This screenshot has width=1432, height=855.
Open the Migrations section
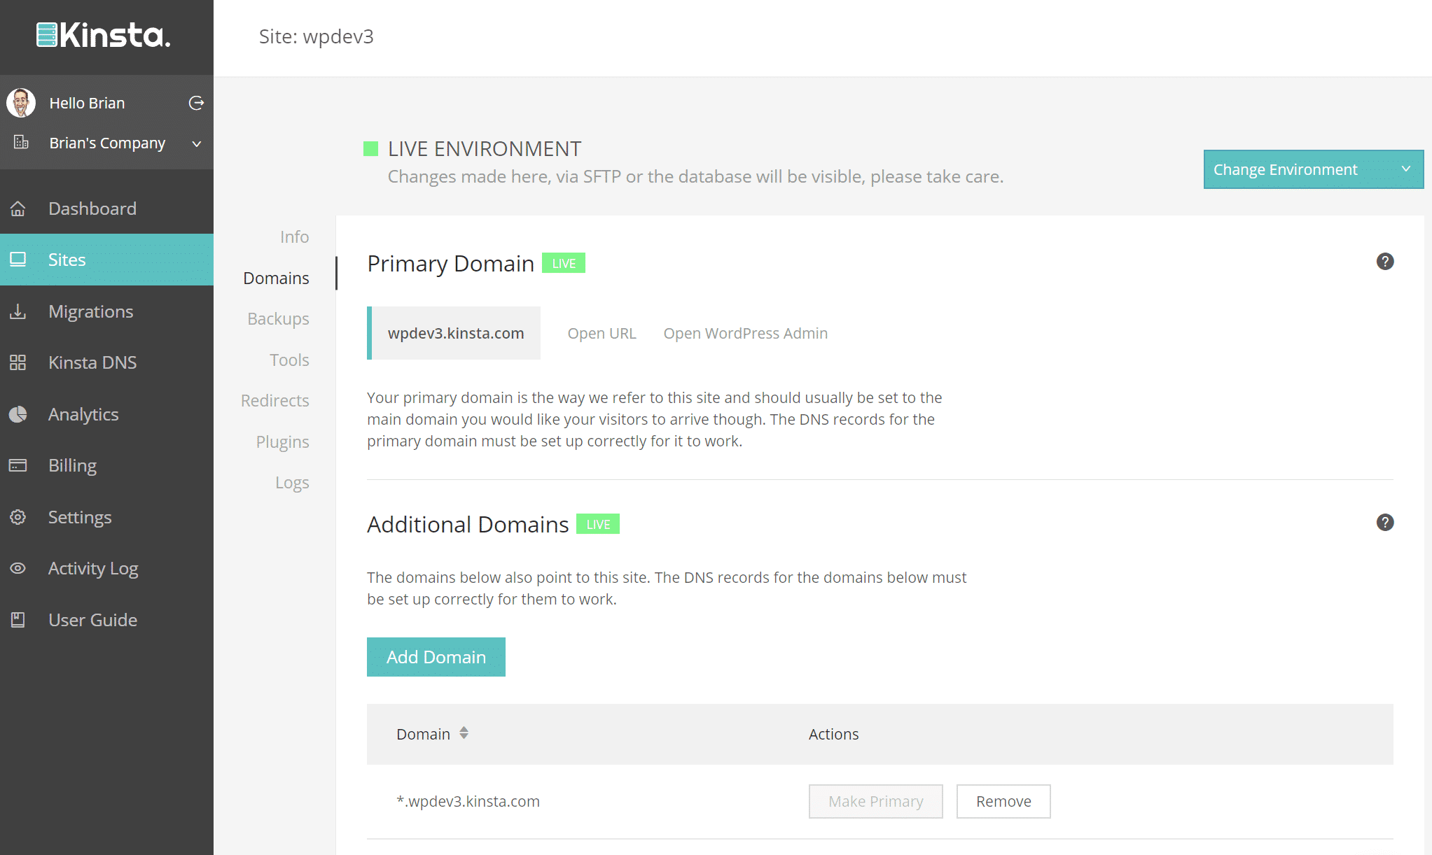tap(106, 311)
